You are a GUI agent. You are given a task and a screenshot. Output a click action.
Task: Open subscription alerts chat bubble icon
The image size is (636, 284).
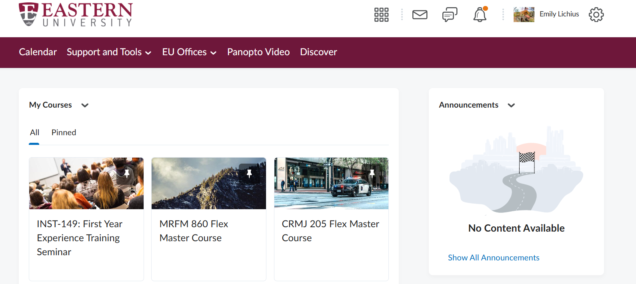pos(450,15)
